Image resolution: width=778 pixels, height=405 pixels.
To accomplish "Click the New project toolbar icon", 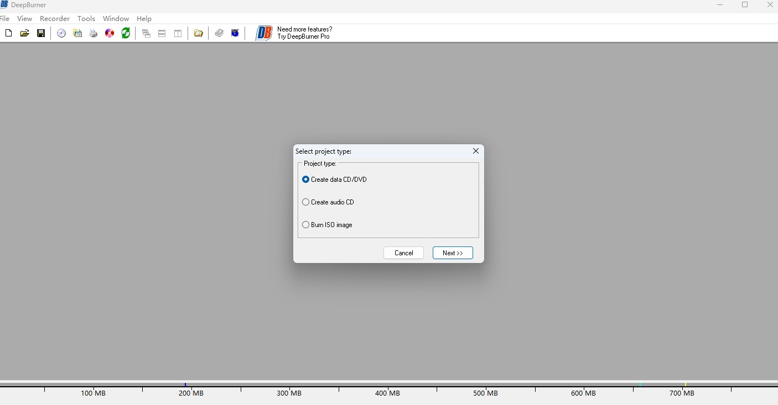I will coord(8,33).
